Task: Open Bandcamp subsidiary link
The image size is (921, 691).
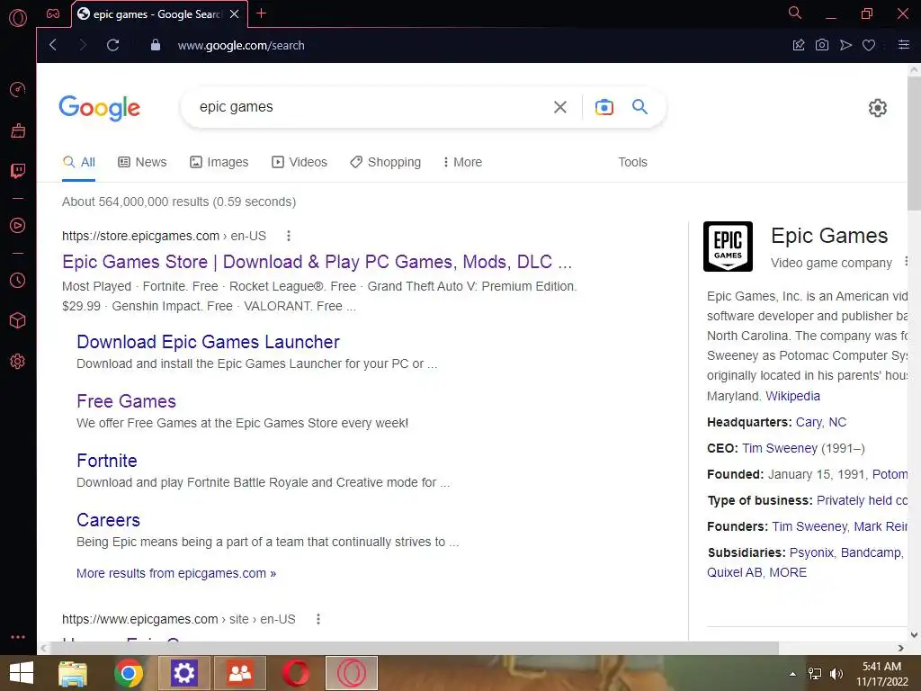Action: tap(871, 553)
